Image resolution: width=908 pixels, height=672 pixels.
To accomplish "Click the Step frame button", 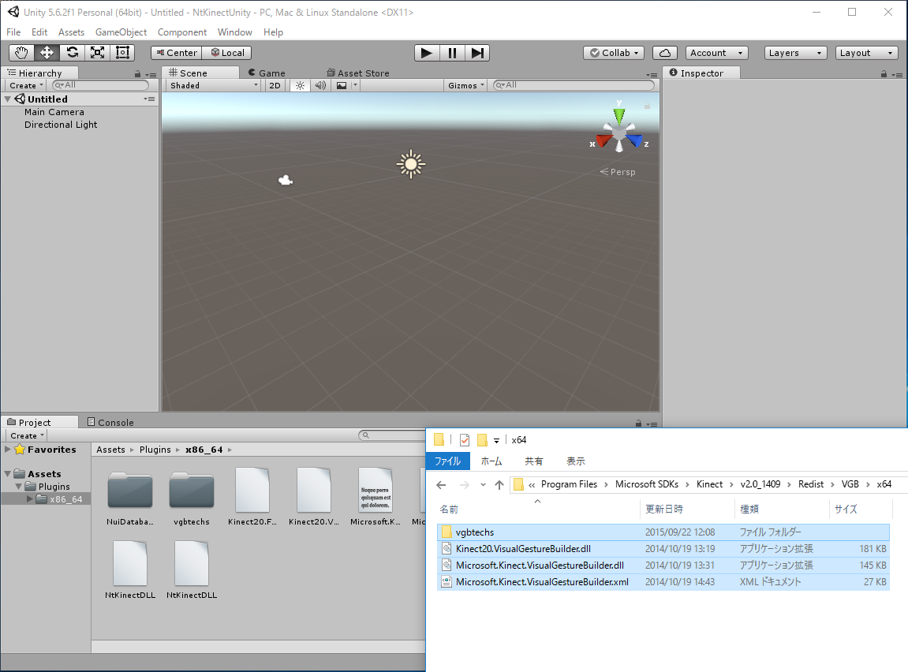I will [x=477, y=53].
